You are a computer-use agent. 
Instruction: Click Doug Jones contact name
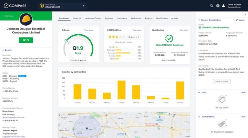(8, 111)
